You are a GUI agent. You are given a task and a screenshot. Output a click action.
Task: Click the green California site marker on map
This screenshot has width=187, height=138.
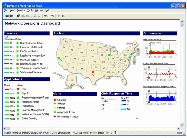(x=59, y=58)
